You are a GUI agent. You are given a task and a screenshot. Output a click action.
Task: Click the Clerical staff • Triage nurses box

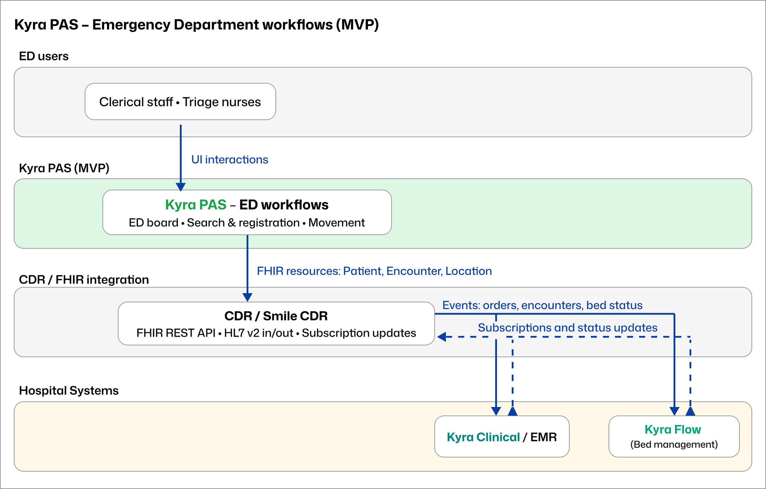pyautogui.click(x=180, y=102)
